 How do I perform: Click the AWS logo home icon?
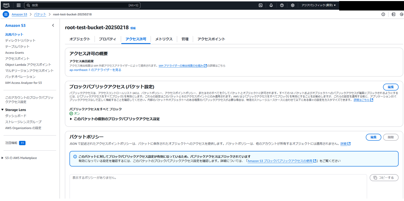point(6,5)
